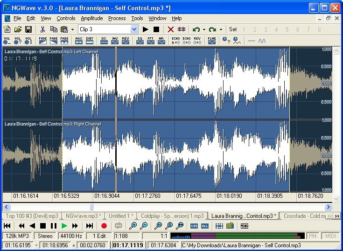Expand the Paste options dropdown arrow

pos(72,29)
